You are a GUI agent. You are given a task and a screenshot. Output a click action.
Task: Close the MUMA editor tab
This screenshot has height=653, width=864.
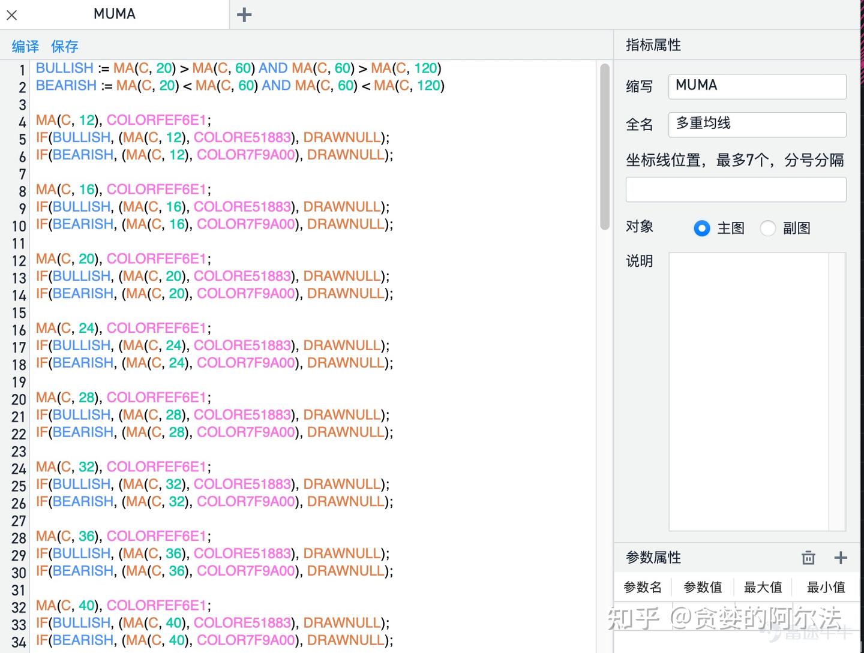11,15
